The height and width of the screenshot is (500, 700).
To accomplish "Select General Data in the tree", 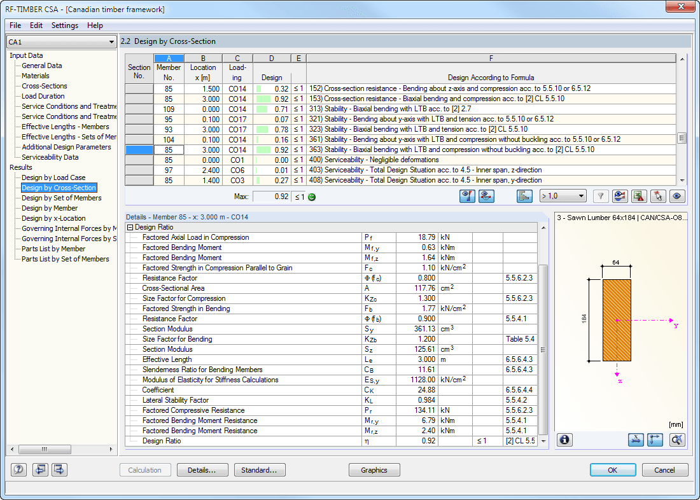I will [42, 66].
